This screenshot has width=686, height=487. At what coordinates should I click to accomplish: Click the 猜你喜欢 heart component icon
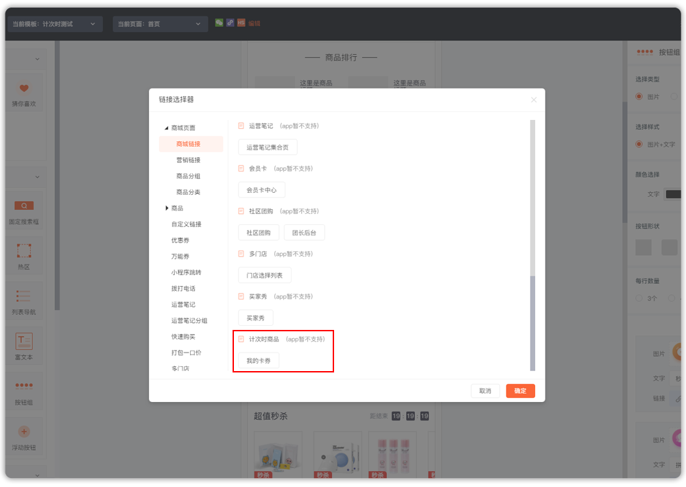pos(24,88)
